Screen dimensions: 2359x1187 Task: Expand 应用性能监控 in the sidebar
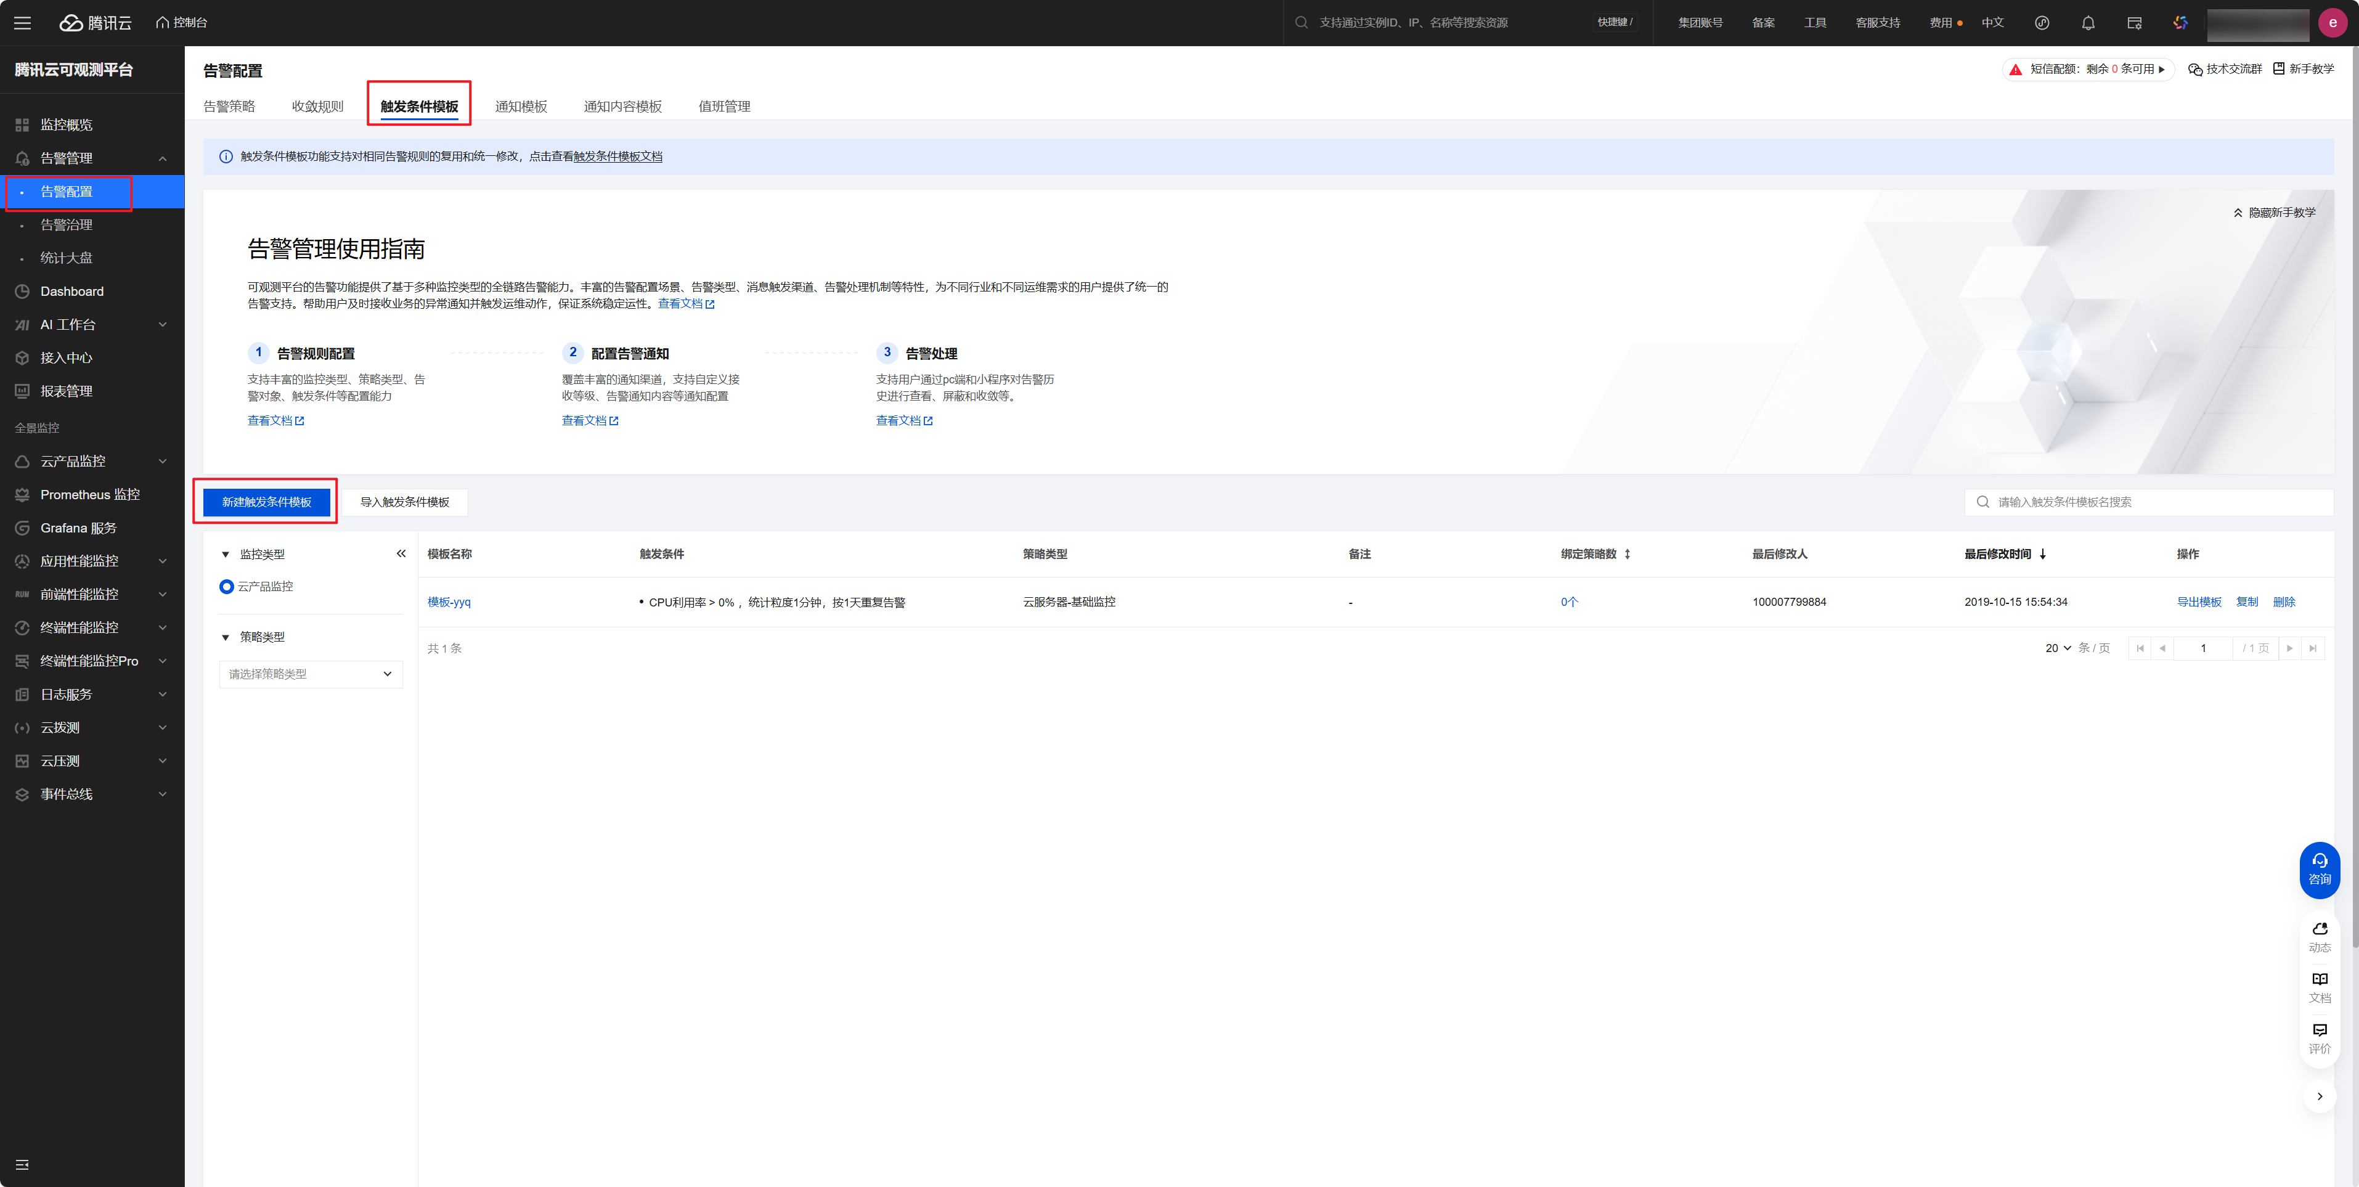click(92, 561)
